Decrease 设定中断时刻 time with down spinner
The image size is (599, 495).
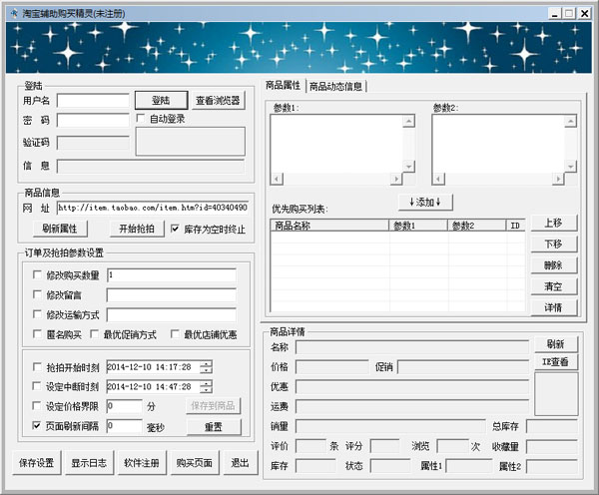click(206, 389)
